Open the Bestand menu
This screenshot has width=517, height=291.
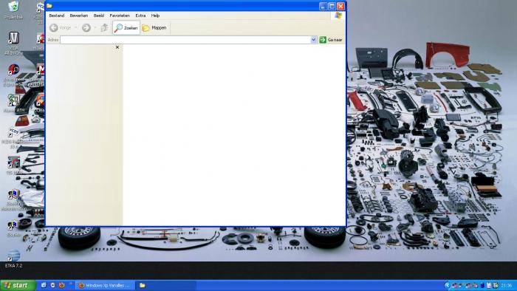tap(56, 16)
